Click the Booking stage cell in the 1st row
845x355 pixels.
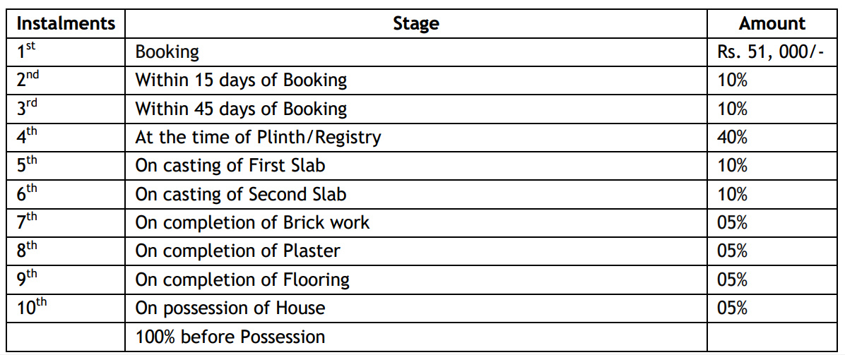[167, 52]
